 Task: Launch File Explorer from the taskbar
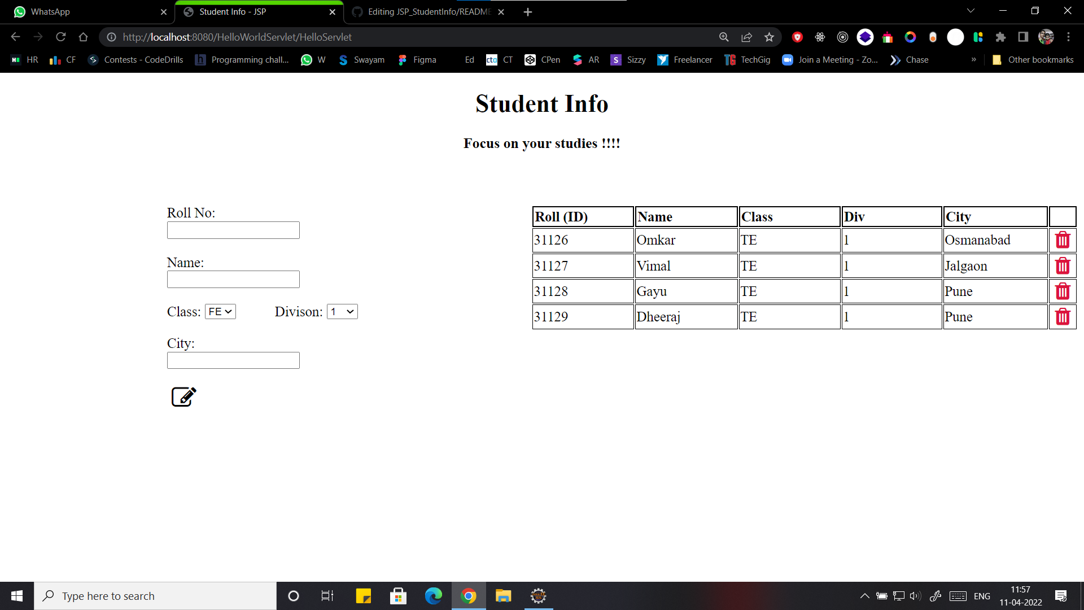(x=503, y=595)
